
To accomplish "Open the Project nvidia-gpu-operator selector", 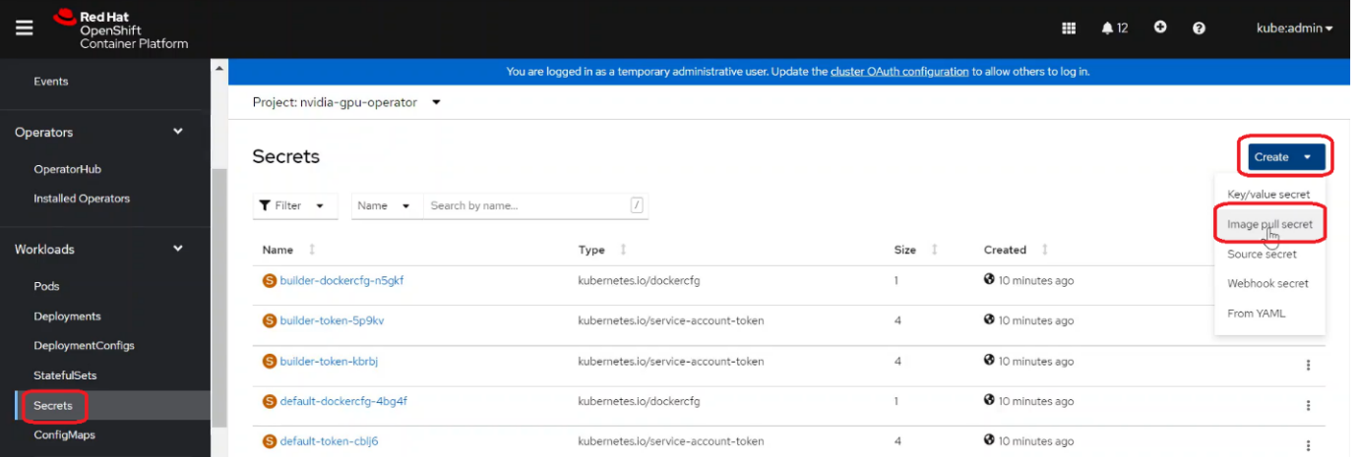I will pos(346,102).
